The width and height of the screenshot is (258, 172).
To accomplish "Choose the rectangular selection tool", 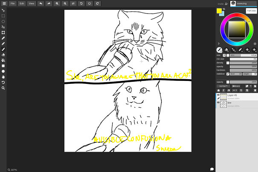I will tap(3, 16).
